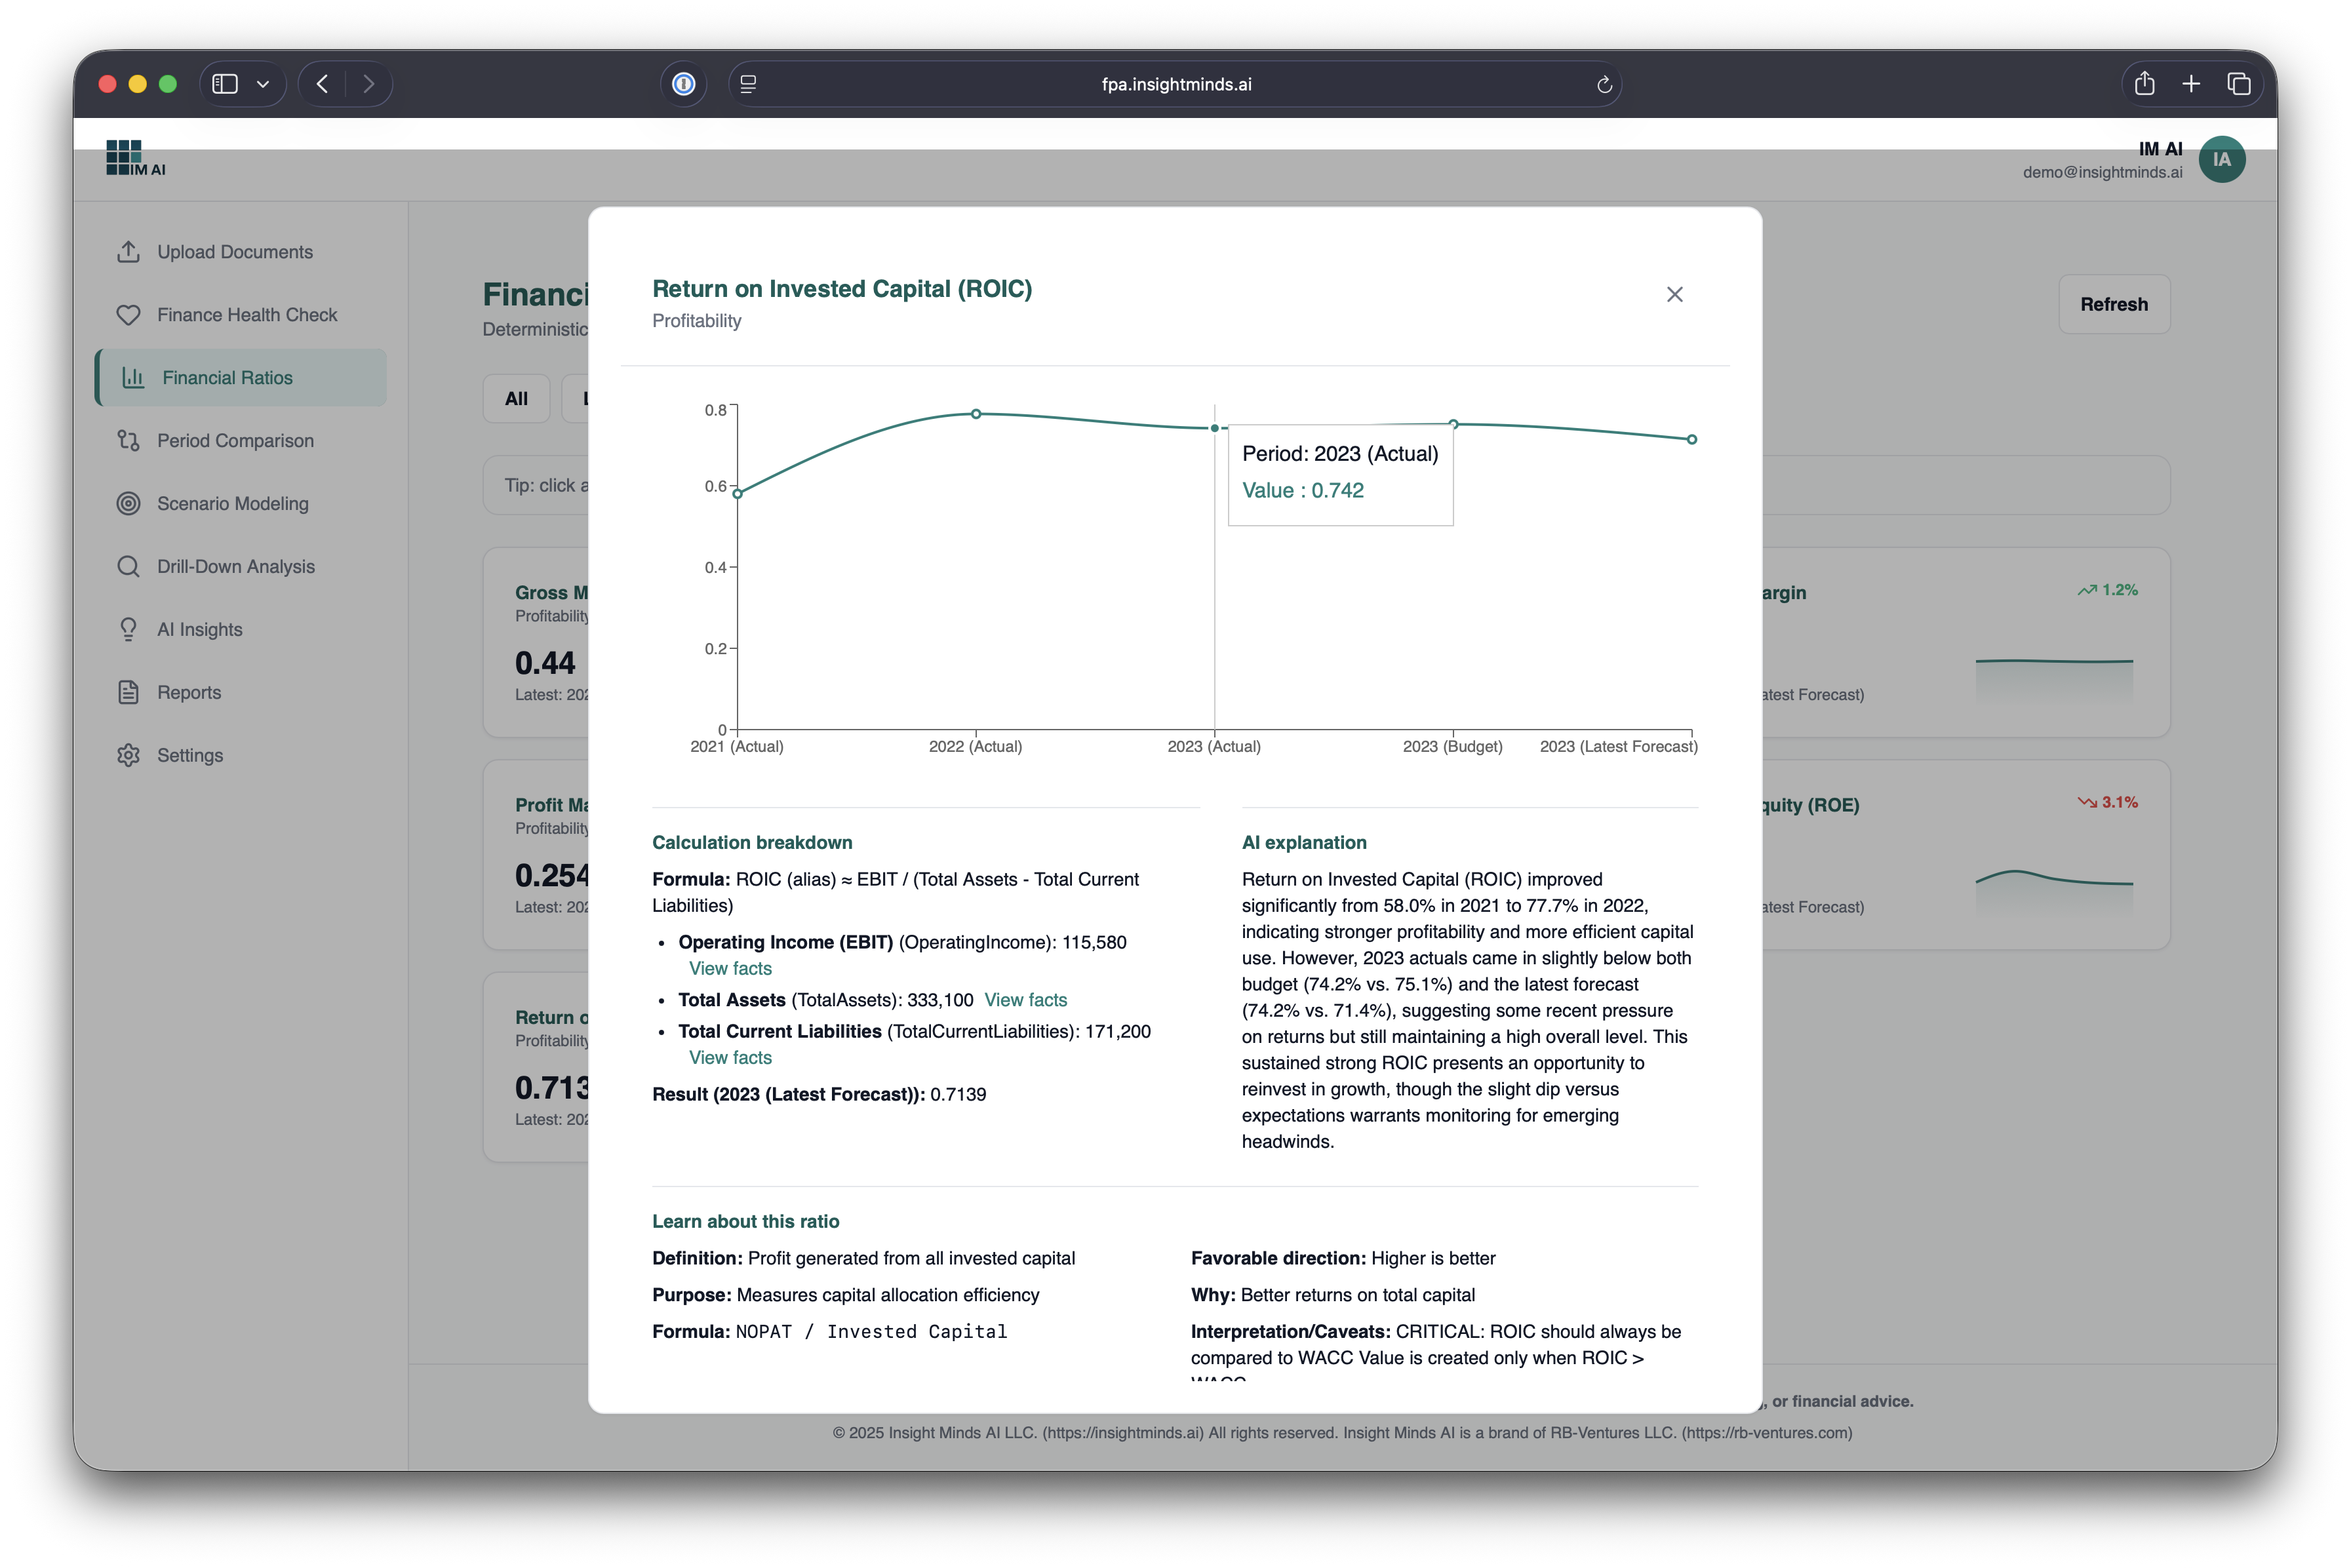Click the Scenario Modeling target icon
The width and height of the screenshot is (2351, 1568).
point(128,504)
